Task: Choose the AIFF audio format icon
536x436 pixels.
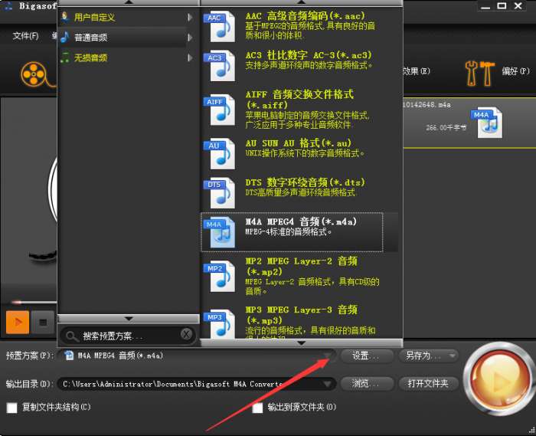Action: click(221, 110)
